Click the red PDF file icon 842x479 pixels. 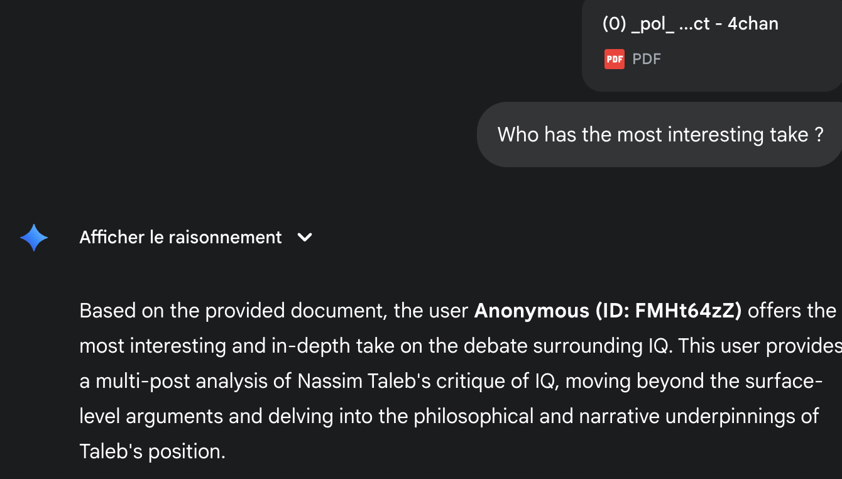[615, 59]
